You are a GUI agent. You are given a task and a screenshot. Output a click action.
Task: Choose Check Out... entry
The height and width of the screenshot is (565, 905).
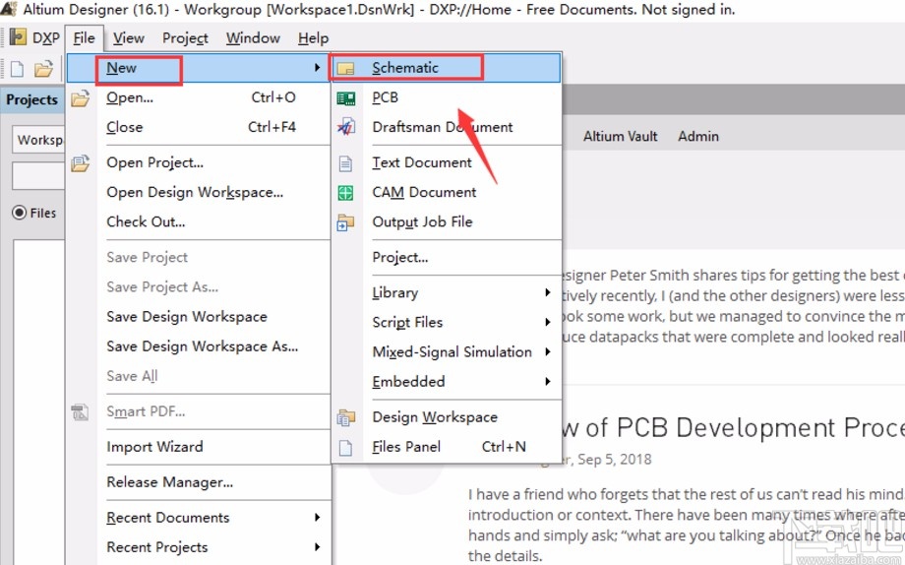198,221
